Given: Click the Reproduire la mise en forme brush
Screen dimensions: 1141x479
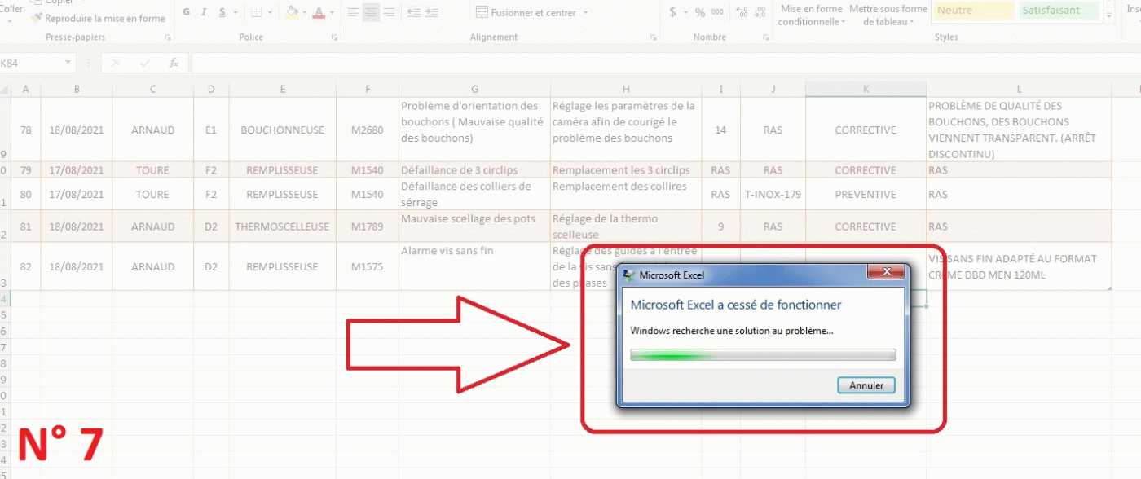Looking at the screenshot, I should (x=98, y=18).
